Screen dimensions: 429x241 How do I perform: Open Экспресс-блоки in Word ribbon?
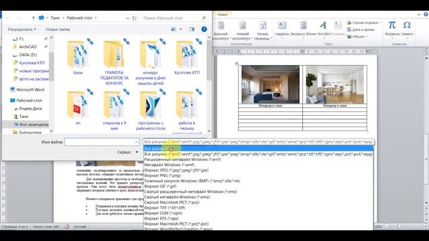point(303,29)
